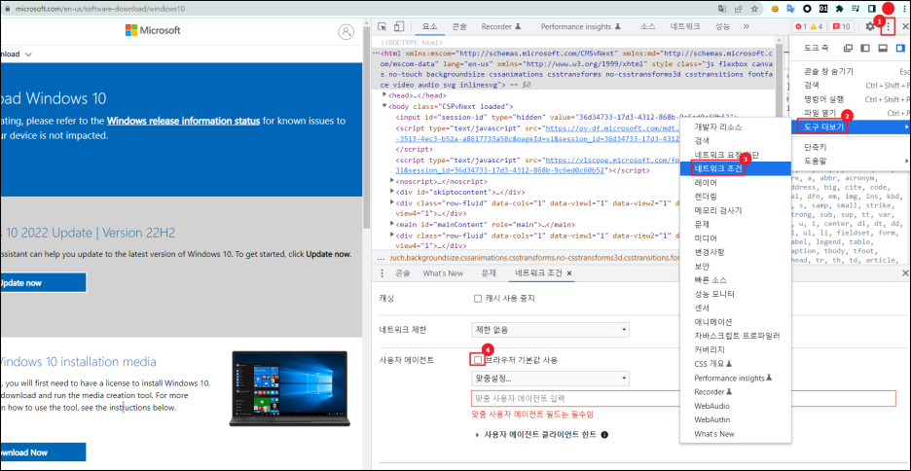Open the 도움말 submenu
Viewport: 911px width, 471px height.
(x=852, y=161)
